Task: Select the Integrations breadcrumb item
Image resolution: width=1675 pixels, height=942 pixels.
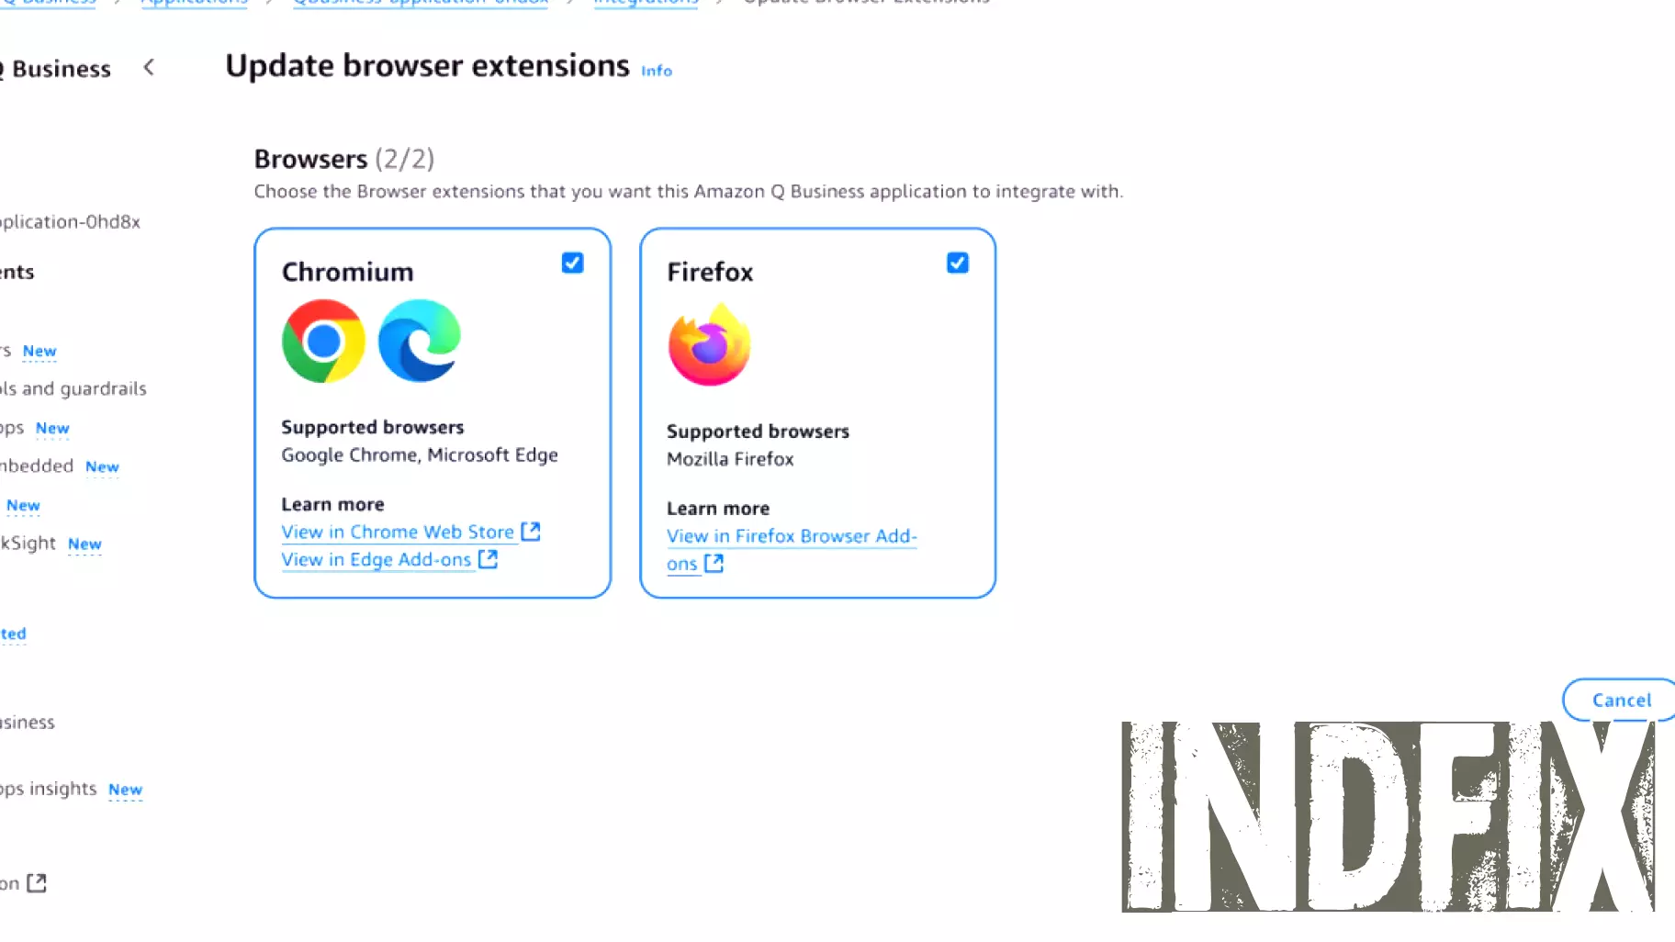Action: 646,3
